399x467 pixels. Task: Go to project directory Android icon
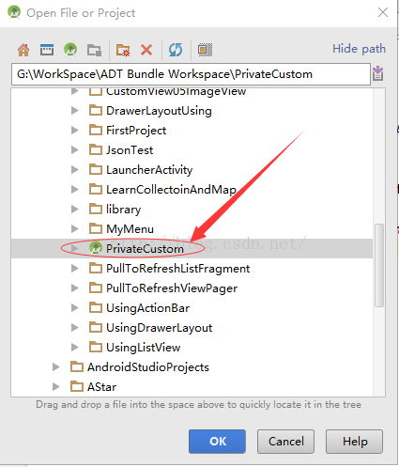[70, 50]
